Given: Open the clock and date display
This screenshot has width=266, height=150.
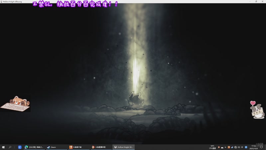Looking at the screenshot, I should pos(254,147).
